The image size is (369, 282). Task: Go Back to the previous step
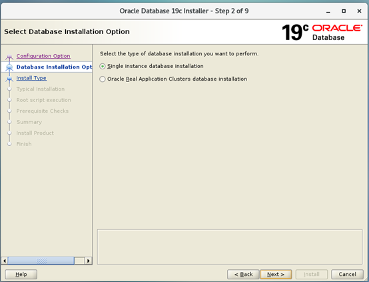pos(243,274)
